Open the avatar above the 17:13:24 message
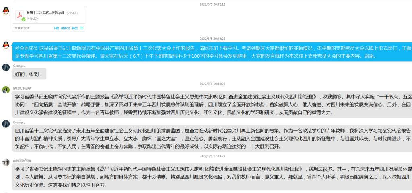Viewport: 412px width, 193px height. (x=6, y=162)
